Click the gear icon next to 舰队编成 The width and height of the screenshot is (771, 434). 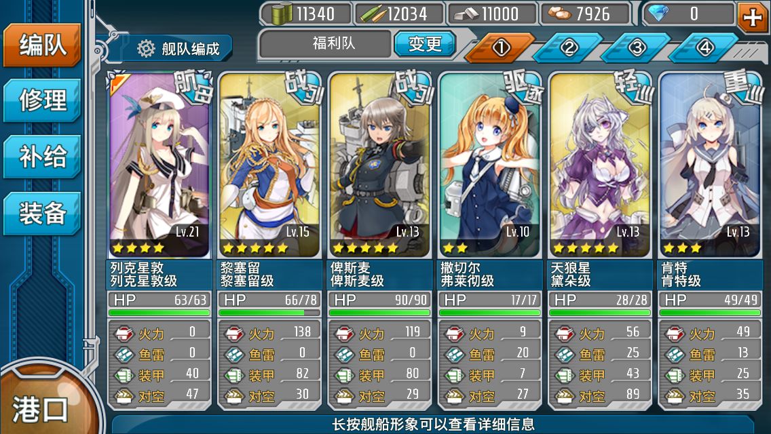[146, 49]
